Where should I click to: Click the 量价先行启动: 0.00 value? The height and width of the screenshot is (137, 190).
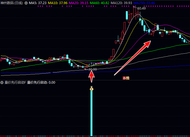click(x=41, y=83)
